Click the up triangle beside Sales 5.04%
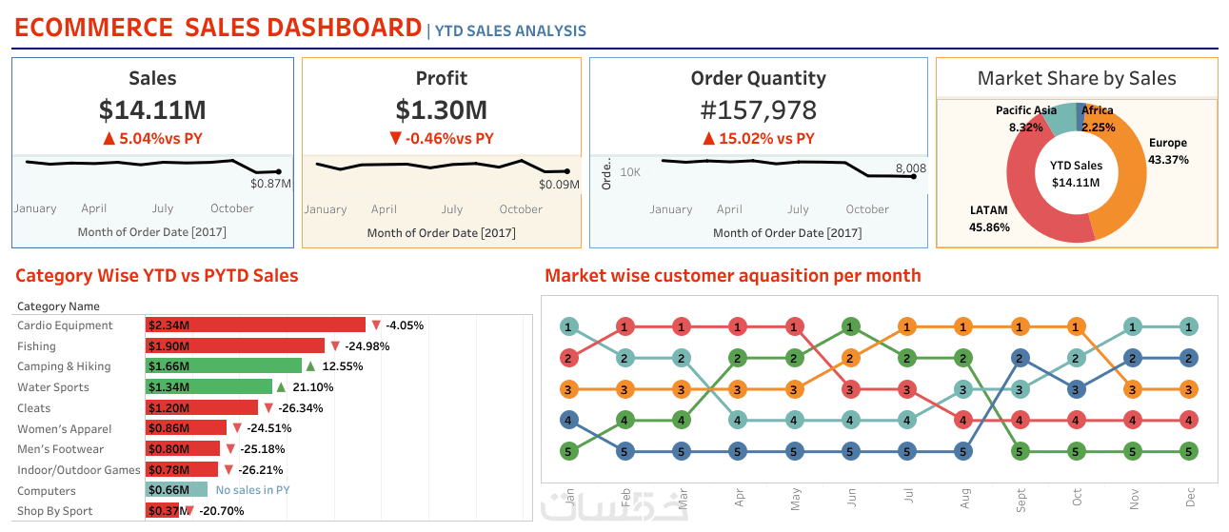This screenshot has width=1229, height=532. tap(109, 139)
